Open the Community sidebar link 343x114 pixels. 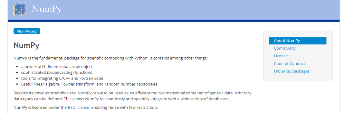coord(285,48)
